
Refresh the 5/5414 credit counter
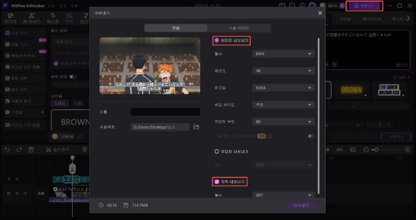(80, 136)
